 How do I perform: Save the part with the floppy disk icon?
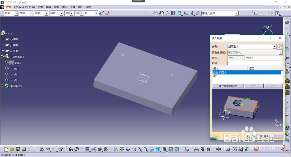18,149
